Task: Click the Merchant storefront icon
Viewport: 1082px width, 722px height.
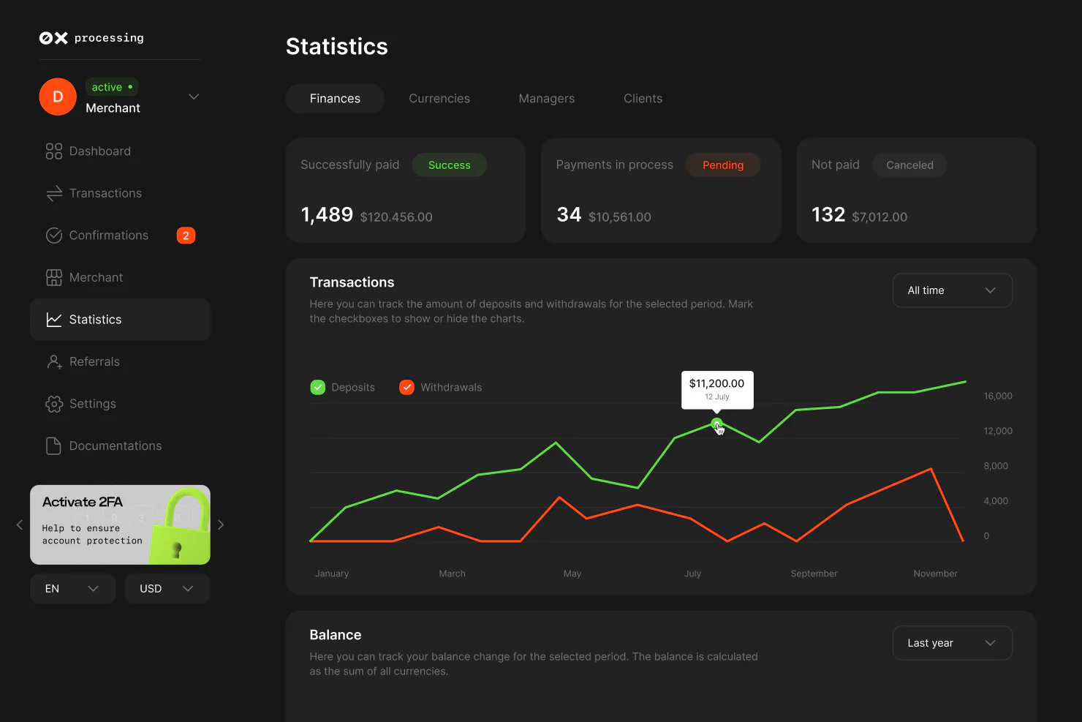Action: [54, 277]
